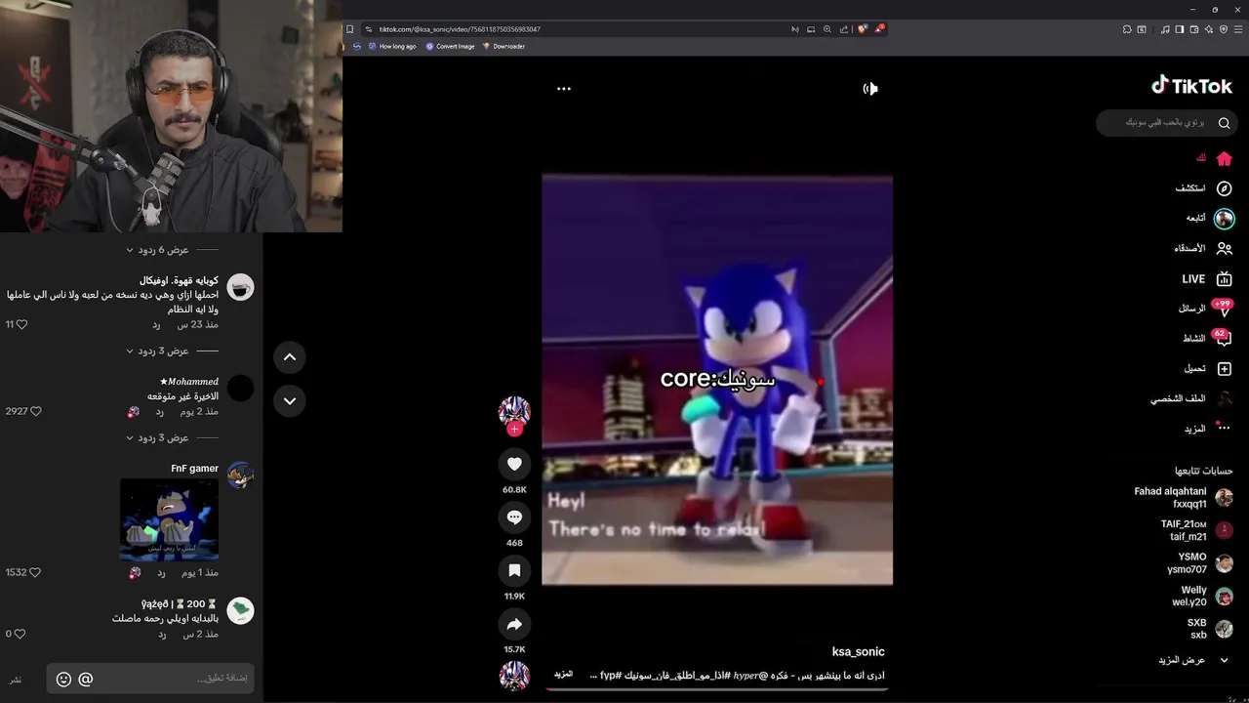Click the تحميل upload plus icon
Viewport: 1249px width, 703px height.
1224,369
